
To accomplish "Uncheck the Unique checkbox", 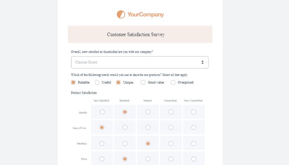I will pos(118,82).
